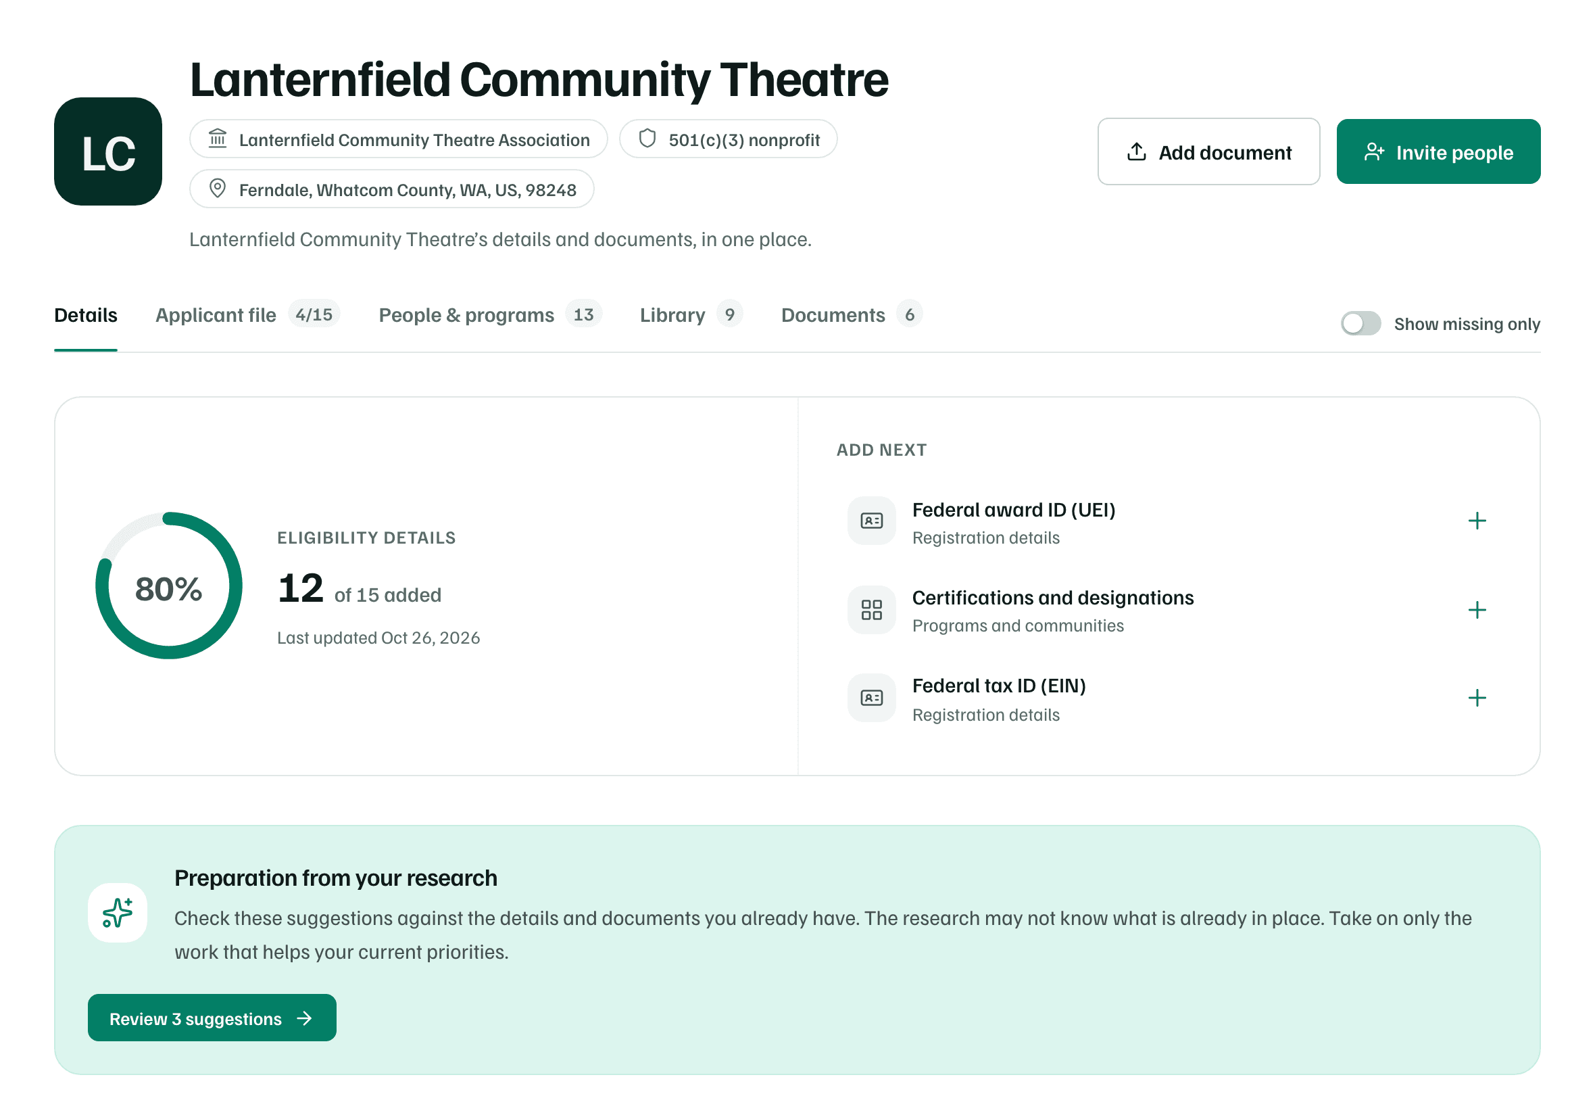1595x1117 pixels.
Task: Click the Federal award ID (UEI) title
Action: tap(1014, 510)
